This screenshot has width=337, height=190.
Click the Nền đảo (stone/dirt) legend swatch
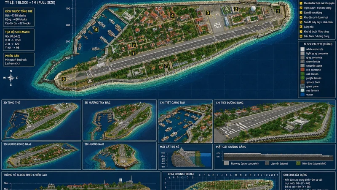(298, 163)
